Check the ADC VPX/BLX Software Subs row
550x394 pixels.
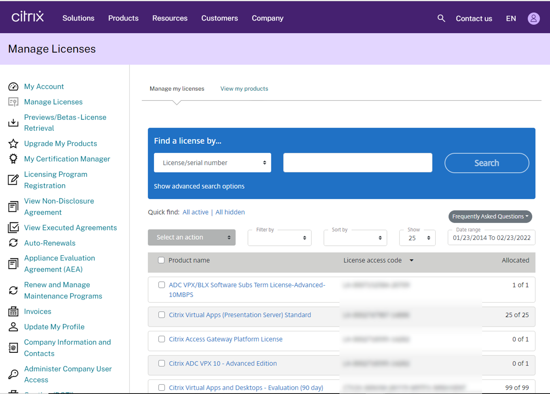(161, 285)
